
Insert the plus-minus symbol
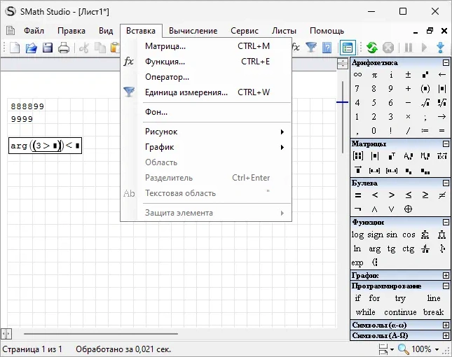408,75
